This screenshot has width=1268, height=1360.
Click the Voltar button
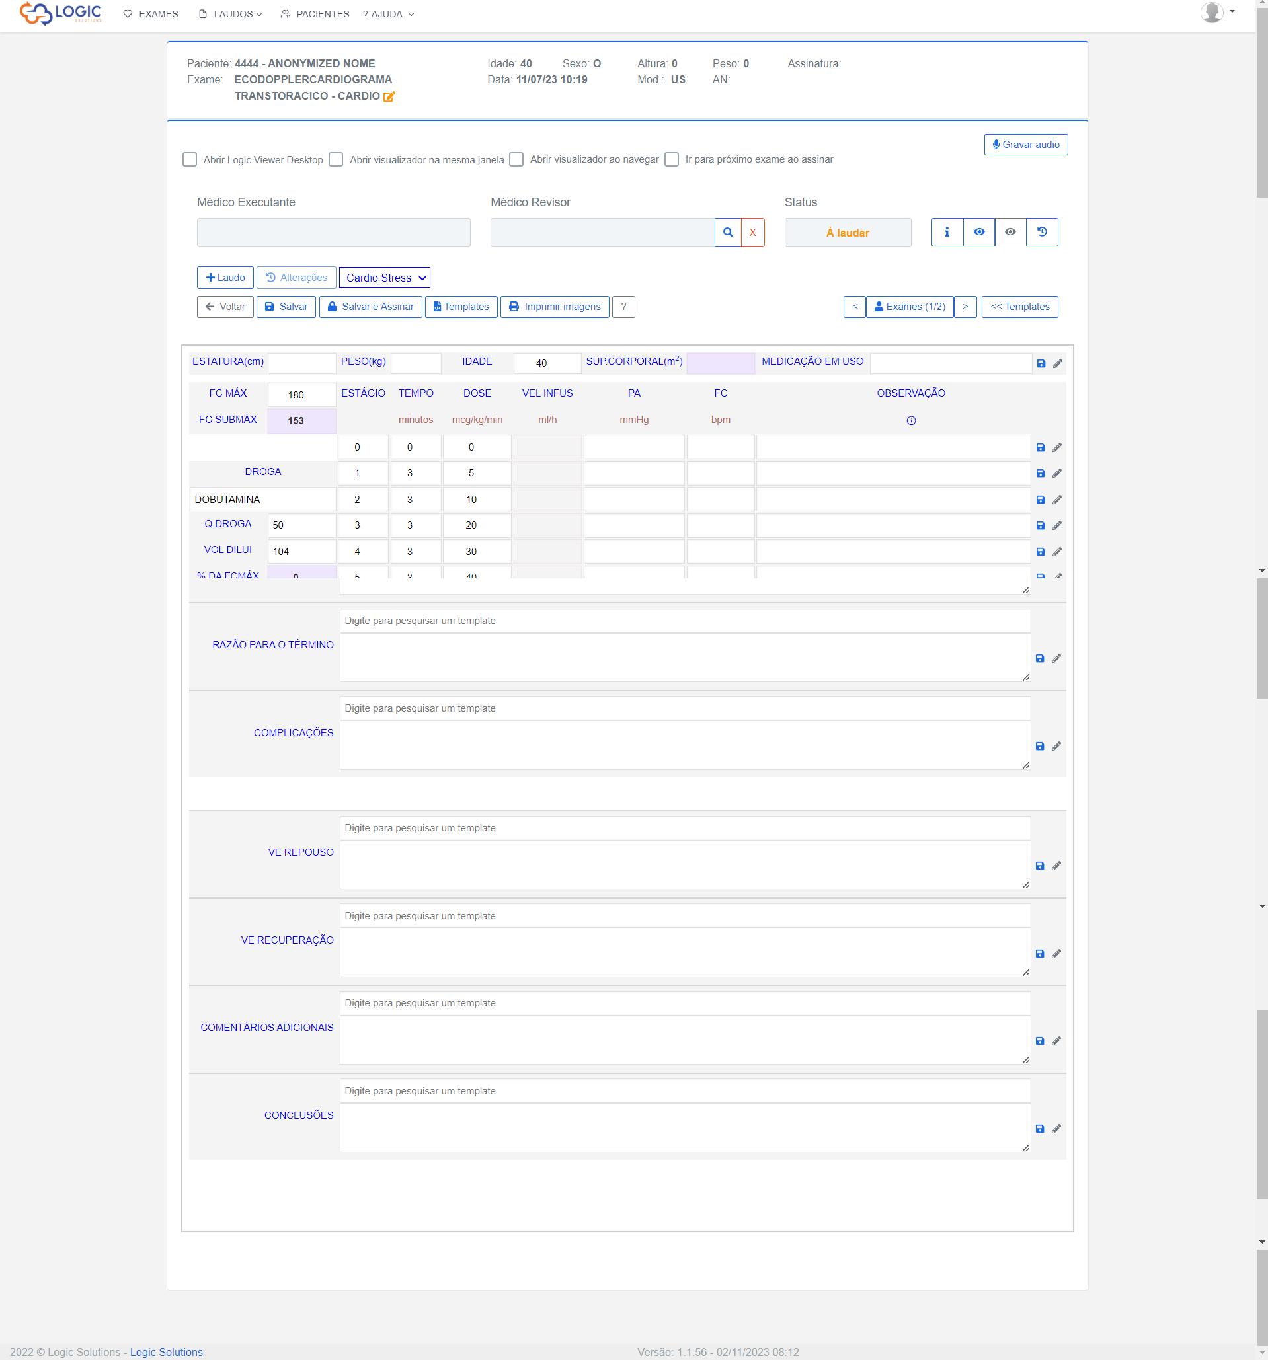pyautogui.click(x=225, y=307)
